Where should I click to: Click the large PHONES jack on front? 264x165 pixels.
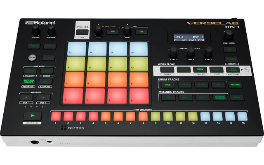(x=35, y=142)
